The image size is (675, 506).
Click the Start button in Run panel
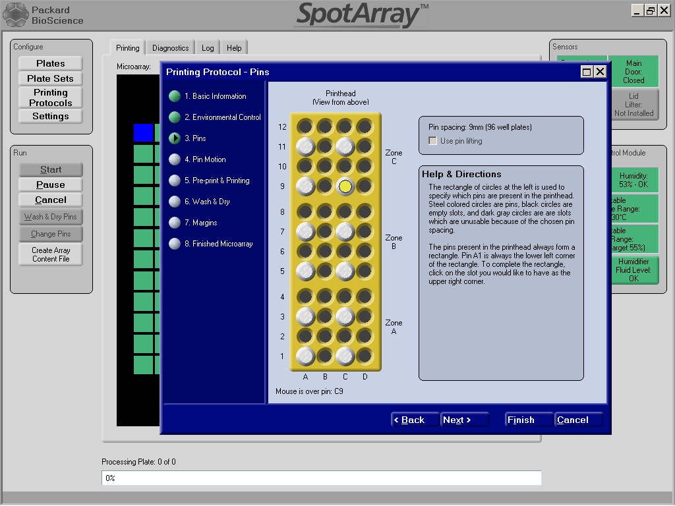51,169
